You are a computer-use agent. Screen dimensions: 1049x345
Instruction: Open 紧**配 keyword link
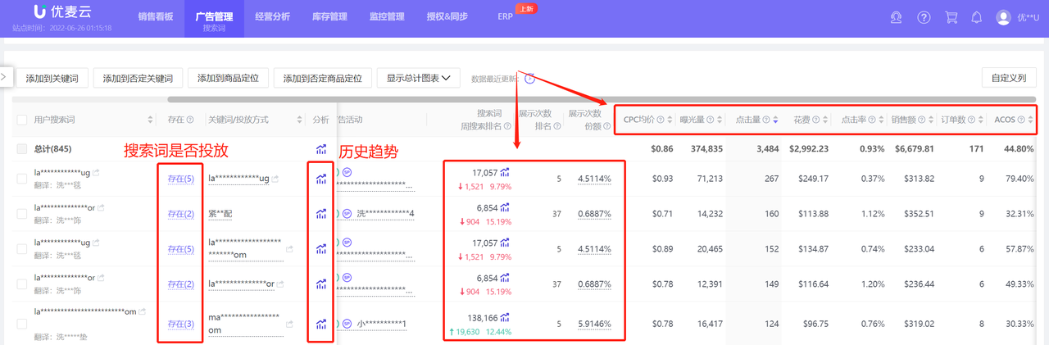point(220,214)
